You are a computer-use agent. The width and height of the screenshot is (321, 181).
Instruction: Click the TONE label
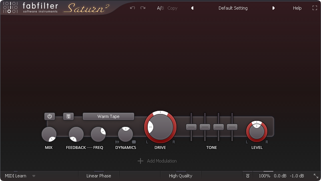211,148
